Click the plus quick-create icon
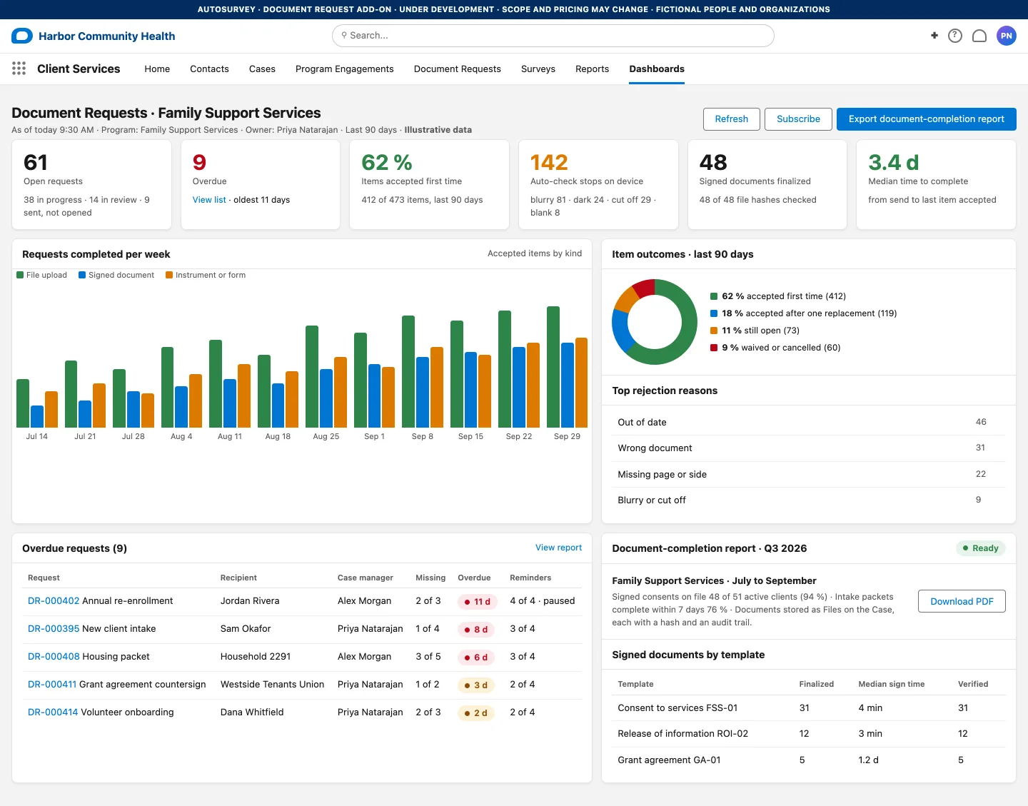This screenshot has width=1028, height=806. [934, 36]
